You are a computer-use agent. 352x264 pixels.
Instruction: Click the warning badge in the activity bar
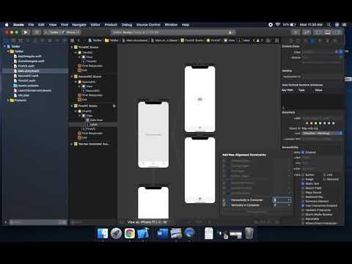coord(230,32)
